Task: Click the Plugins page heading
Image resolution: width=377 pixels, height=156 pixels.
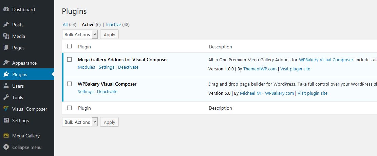Action: [74, 11]
